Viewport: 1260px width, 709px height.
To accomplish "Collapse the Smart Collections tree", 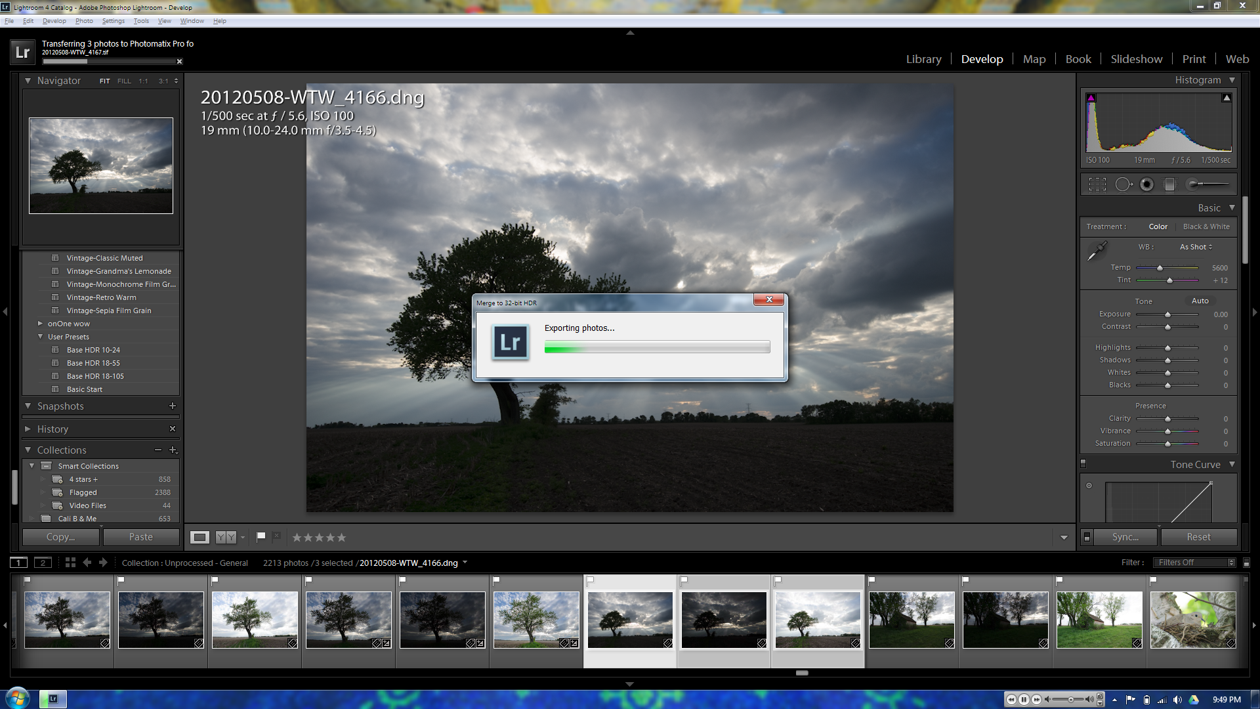I will click(31, 465).
